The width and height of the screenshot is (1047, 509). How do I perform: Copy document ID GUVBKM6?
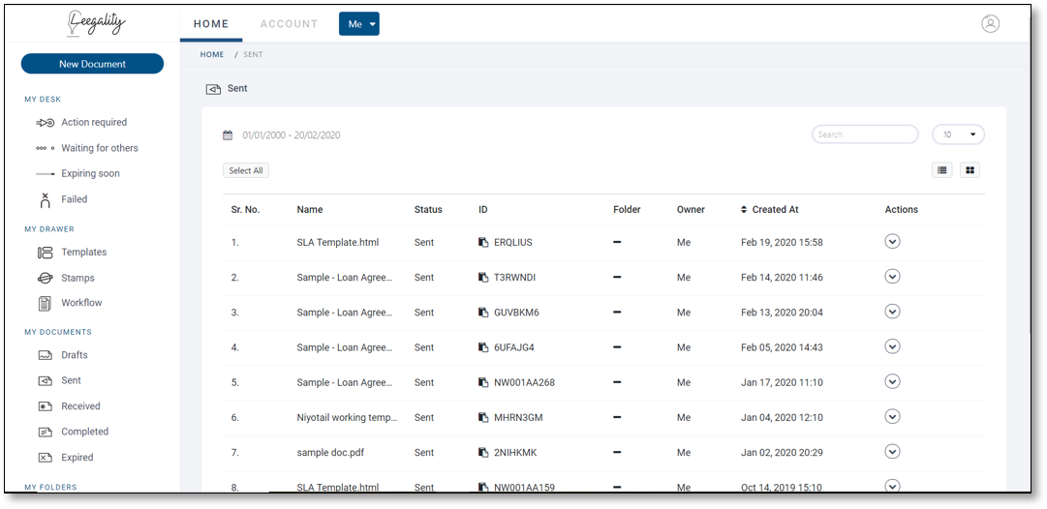tap(483, 313)
